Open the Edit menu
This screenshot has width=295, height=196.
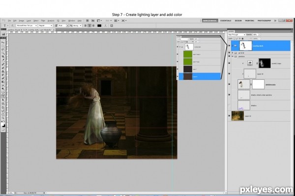(x=15, y=21)
